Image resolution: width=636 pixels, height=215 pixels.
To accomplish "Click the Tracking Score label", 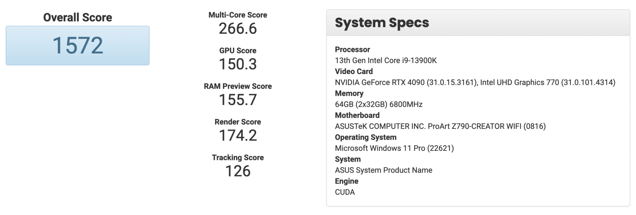I will pyautogui.click(x=238, y=157).
